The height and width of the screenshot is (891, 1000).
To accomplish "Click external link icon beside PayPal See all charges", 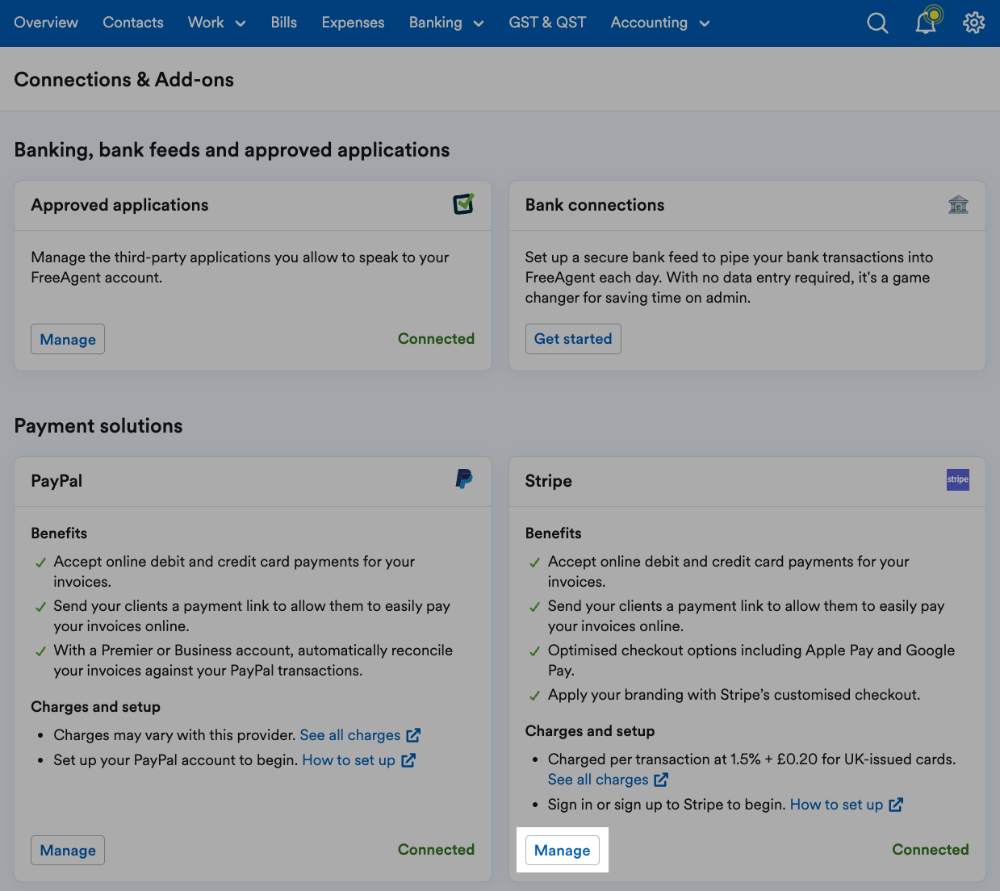I will [x=413, y=735].
